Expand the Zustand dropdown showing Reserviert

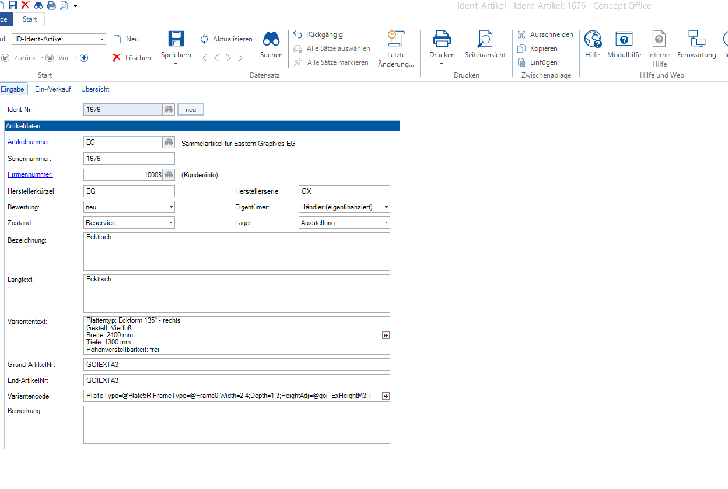coord(170,223)
